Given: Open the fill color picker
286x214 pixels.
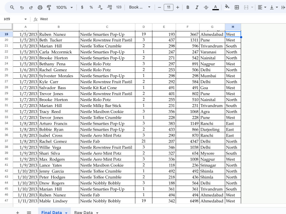Looking at the screenshot, I should pos(227,7).
